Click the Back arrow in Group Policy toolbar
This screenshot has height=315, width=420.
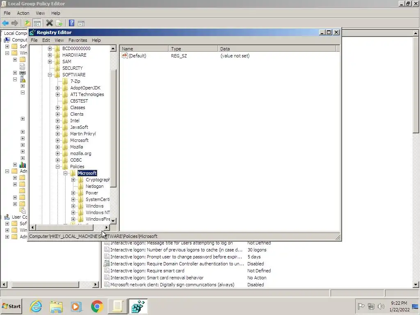[x=5, y=23]
